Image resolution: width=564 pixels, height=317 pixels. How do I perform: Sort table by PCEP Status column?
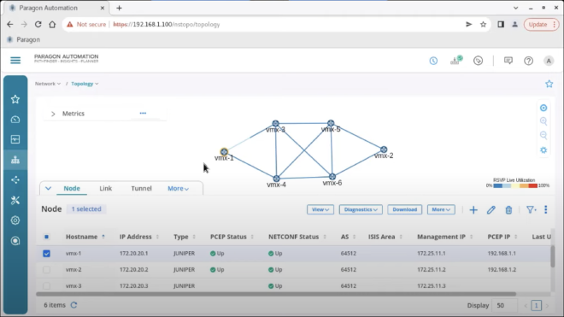point(232,237)
